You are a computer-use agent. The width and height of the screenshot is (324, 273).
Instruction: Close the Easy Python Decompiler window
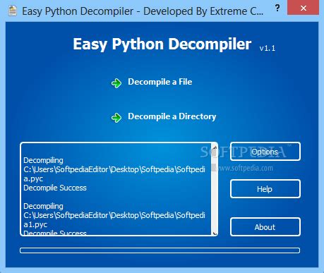coord(304,8)
